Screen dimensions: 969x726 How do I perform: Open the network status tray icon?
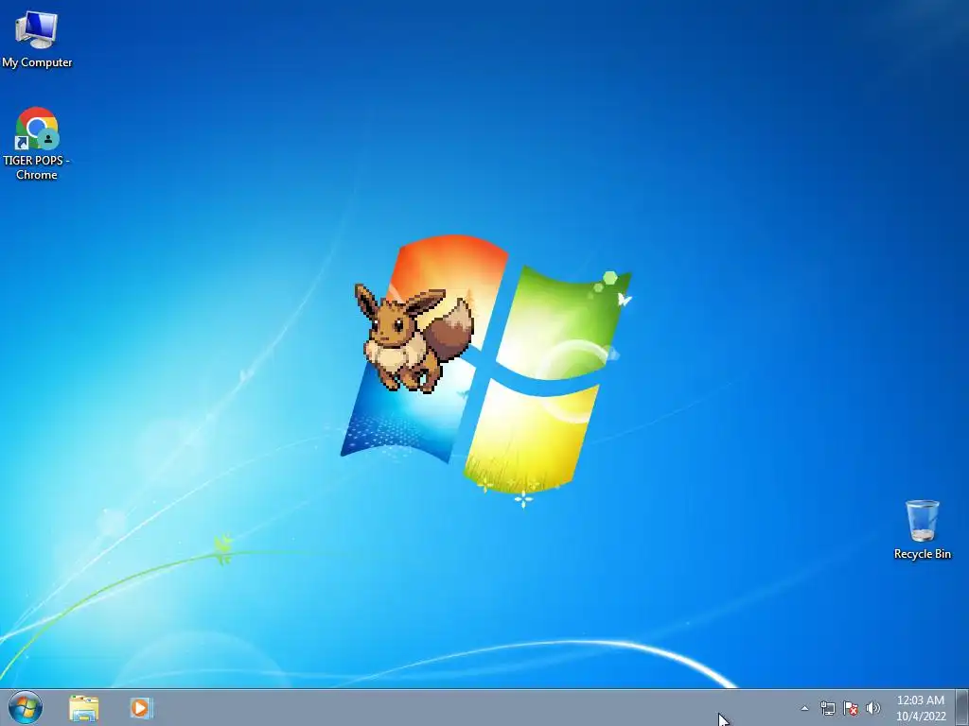coord(827,708)
